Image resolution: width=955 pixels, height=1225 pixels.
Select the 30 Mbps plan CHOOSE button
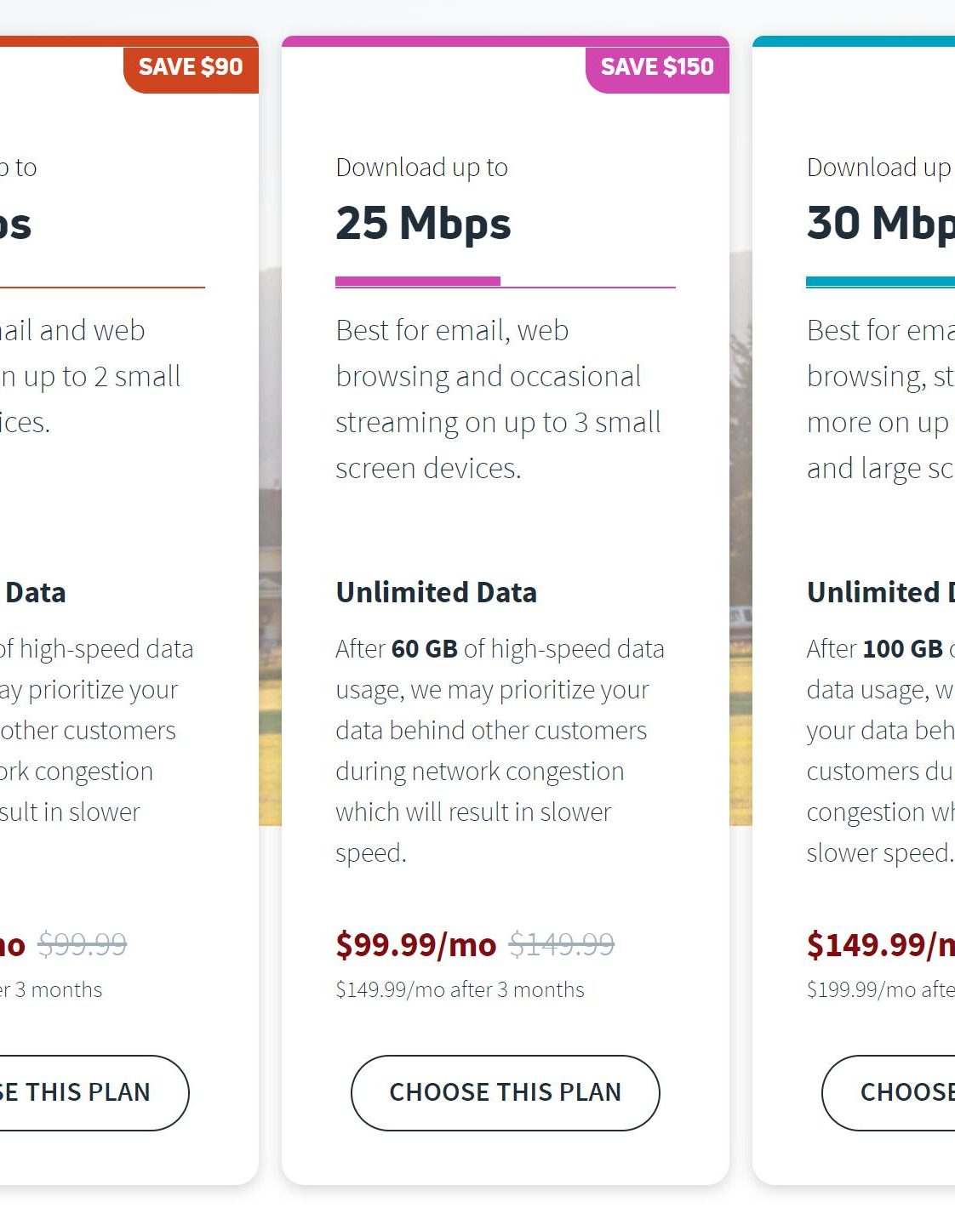pos(889,1092)
